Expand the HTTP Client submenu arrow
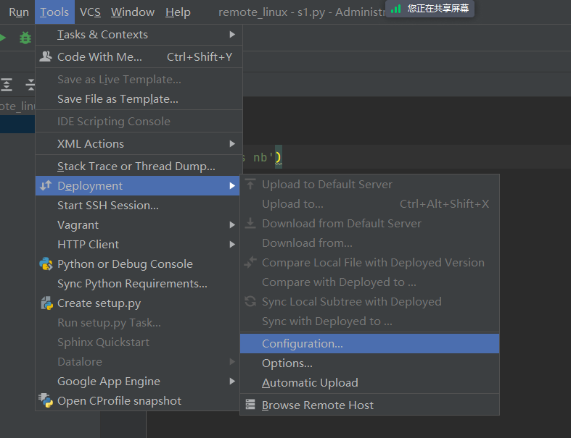This screenshot has height=438, width=571. click(232, 245)
